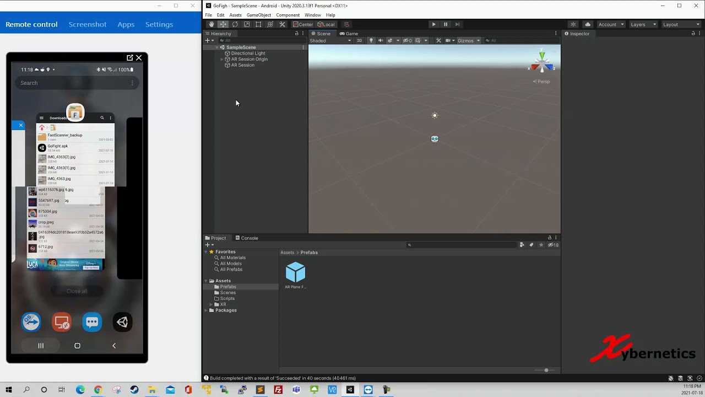Viewport: 705px width, 397px height.
Task: Open the Gizmos dropdown
Action: click(469, 40)
